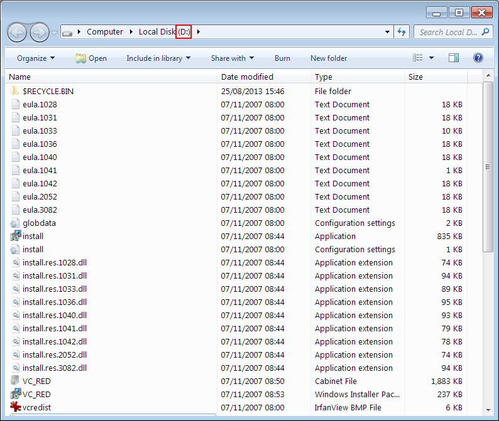
Task: Select the VC_RED cabinet file icon
Action: (x=16, y=381)
